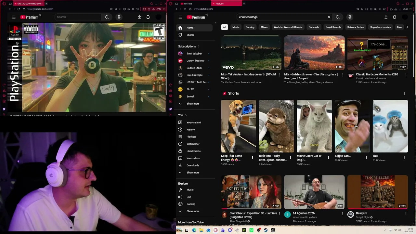Focus the Search field in left YouTube window
Viewport: 416px width, 234px height.
(x=78, y=17)
